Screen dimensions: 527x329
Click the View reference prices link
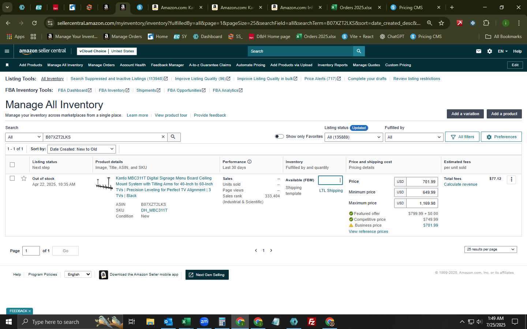(368, 231)
